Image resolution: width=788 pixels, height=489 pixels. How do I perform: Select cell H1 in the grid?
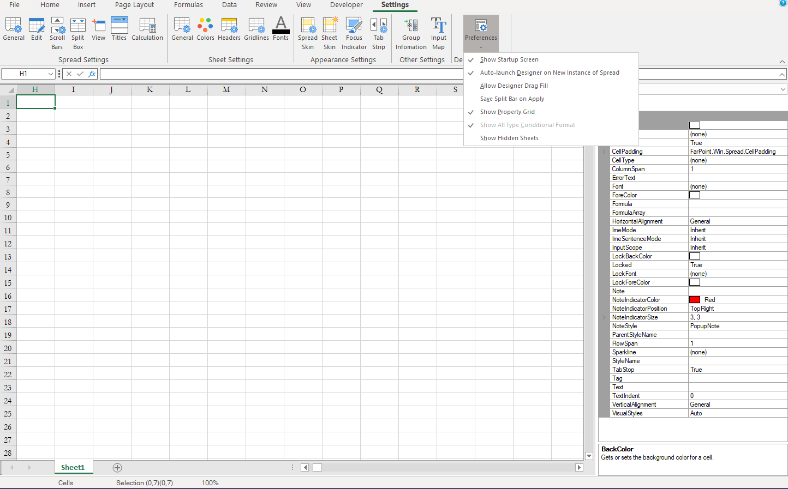coord(35,102)
